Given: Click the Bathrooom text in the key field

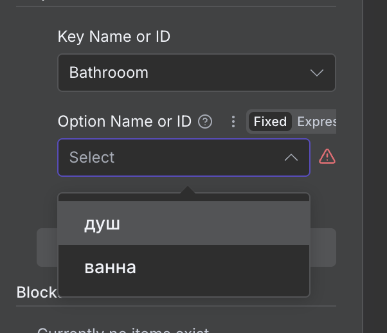Looking at the screenshot, I should [x=109, y=73].
